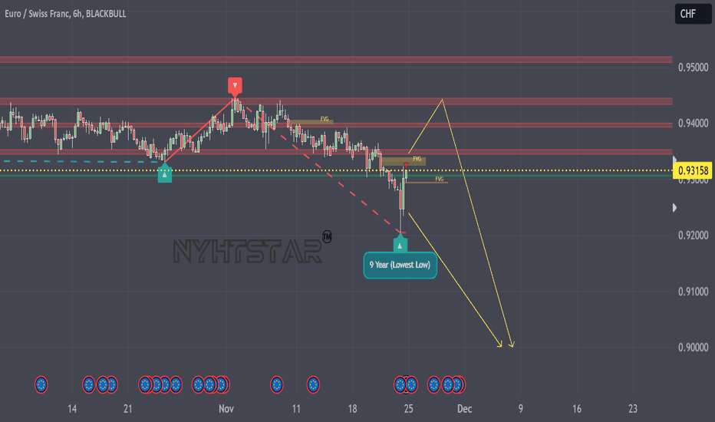
Task: Click the '23' date label on time axis
Action: click(633, 409)
